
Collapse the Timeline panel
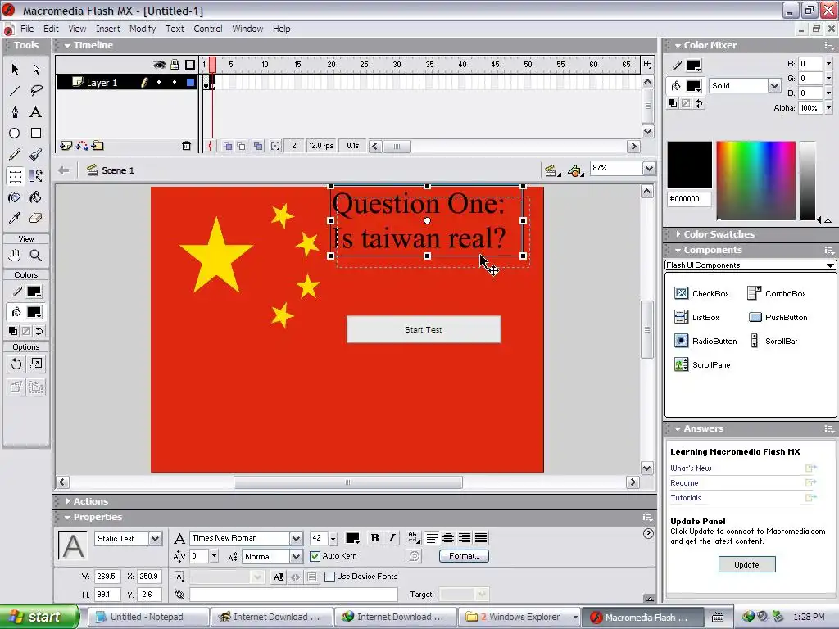(x=67, y=46)
